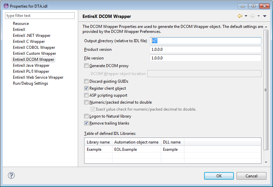Image resolution: width=273 pixels, height=187 pixels.
Task: Click the OK button
Action: (219, 176)
